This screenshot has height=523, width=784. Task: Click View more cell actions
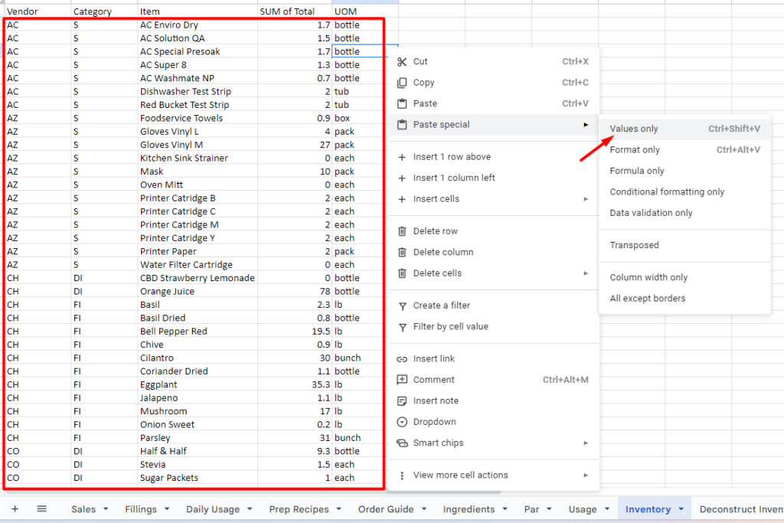[x=460, y=475]
